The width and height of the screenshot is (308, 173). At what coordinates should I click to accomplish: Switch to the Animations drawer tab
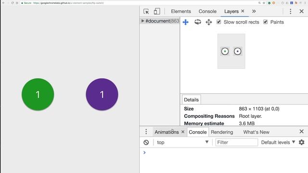167,132
